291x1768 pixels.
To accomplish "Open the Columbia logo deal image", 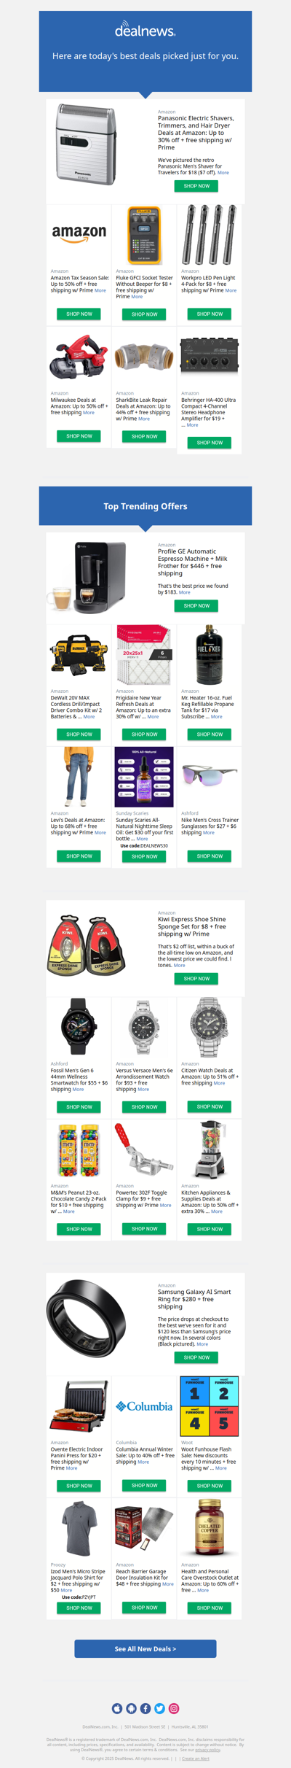I will [x=144, y=1406].
